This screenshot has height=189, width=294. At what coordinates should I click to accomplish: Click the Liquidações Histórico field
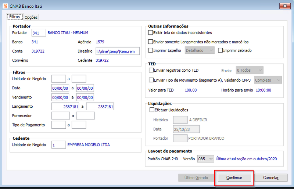point(180,120)
